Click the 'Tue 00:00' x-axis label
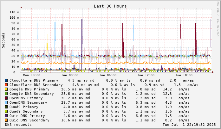The height and width of the screenshot is (129, 221). pyautogui.click(x=70, y=75)
